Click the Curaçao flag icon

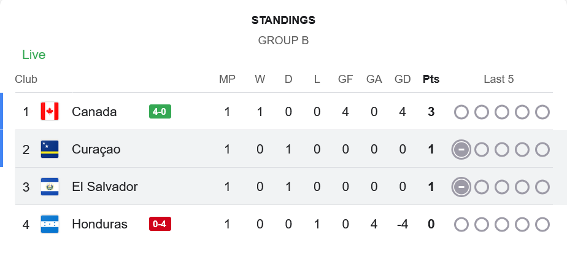coord(49,149)
